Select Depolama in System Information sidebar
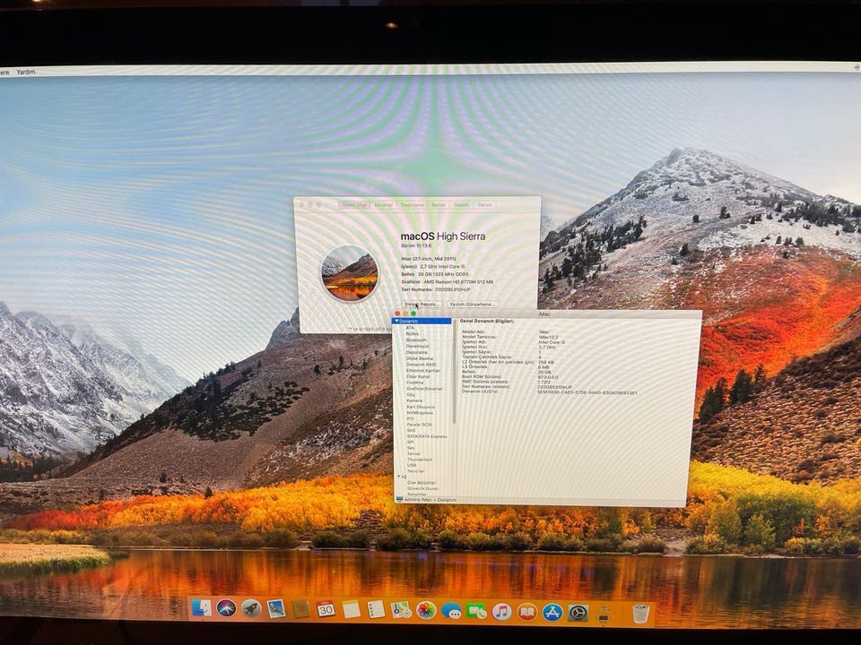This screenshot has height=645, width=861. pos(416,352)
